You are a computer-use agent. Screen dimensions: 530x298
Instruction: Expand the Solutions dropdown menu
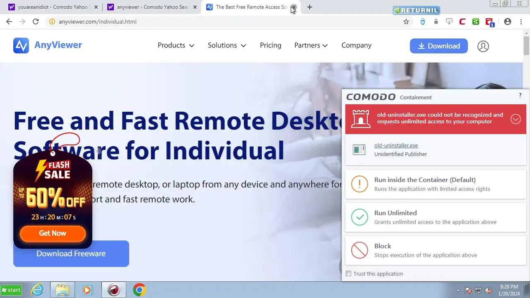pyautogui.click(x=227, y=46)
